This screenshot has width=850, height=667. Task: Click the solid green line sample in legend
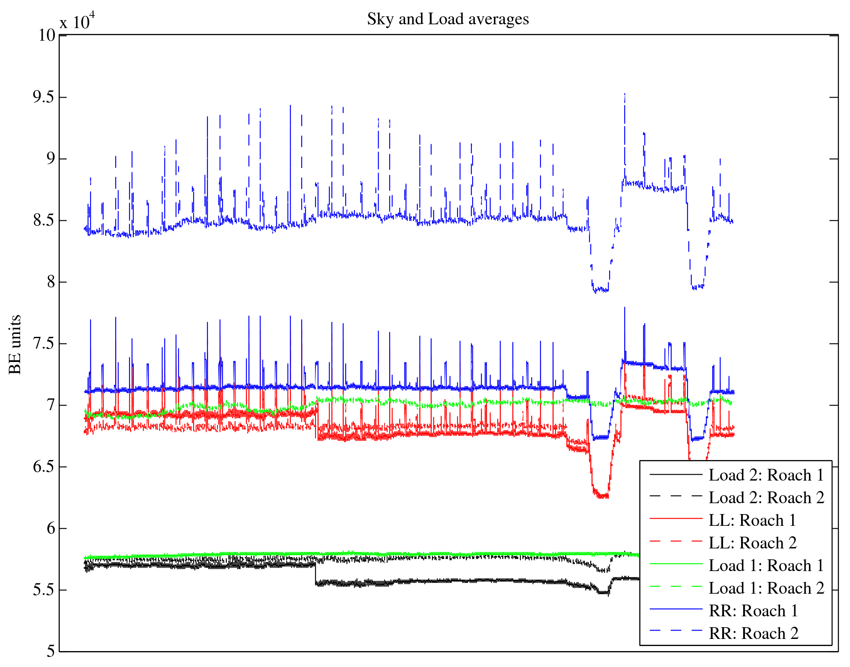[676, 564]
